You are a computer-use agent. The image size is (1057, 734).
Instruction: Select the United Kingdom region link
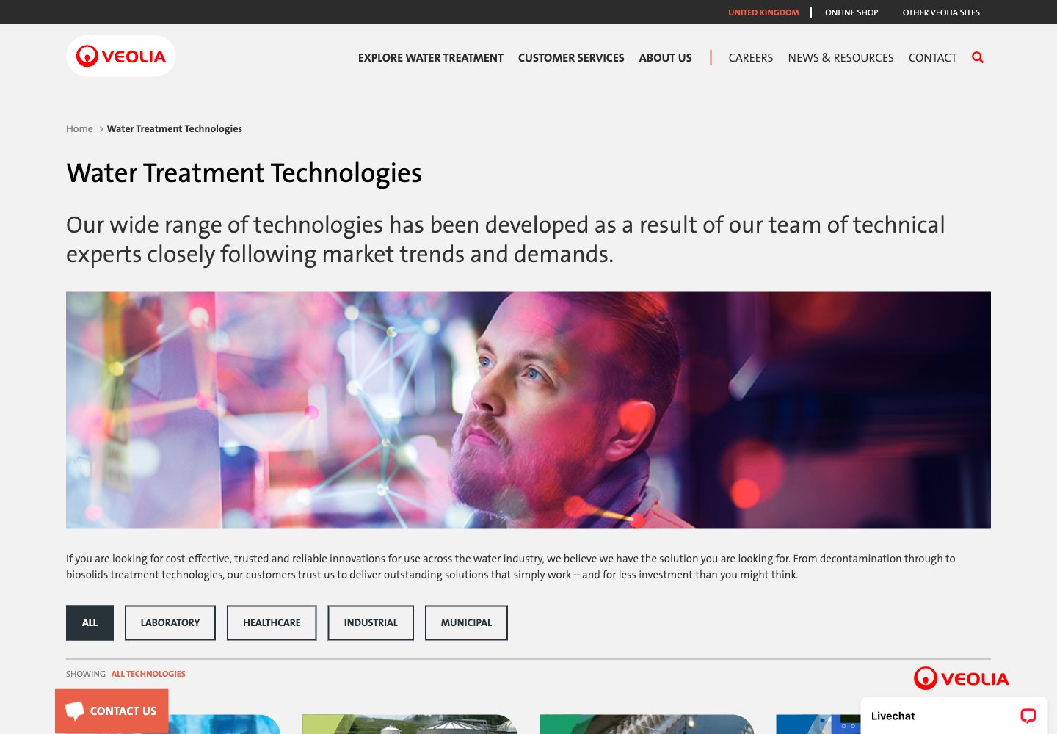point(763,12)
